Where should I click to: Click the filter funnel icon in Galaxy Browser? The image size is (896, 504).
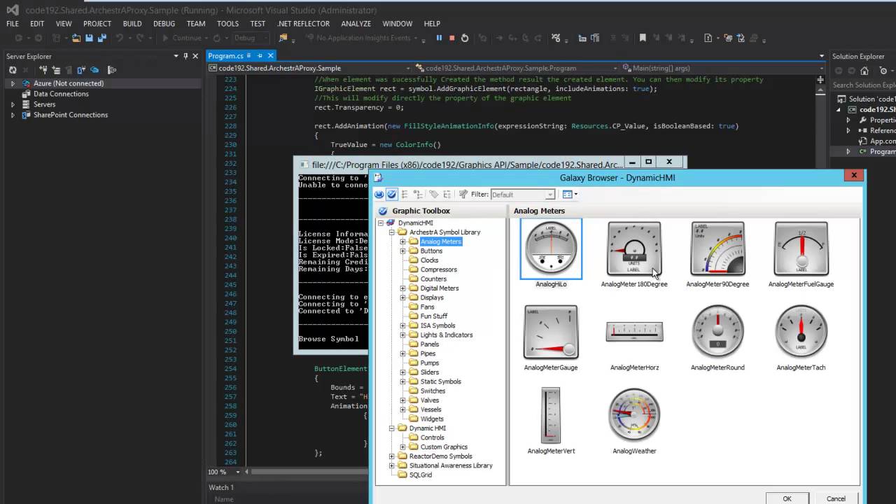pos(463,195)
